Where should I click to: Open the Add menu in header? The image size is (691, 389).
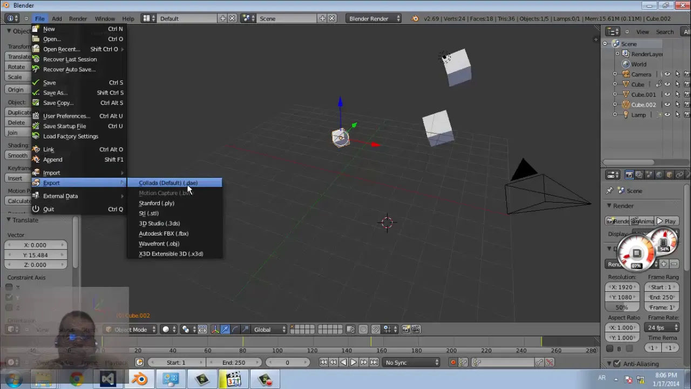[57, 18]
